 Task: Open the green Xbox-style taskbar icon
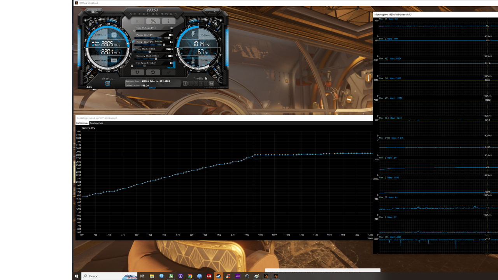coord(171,276)
